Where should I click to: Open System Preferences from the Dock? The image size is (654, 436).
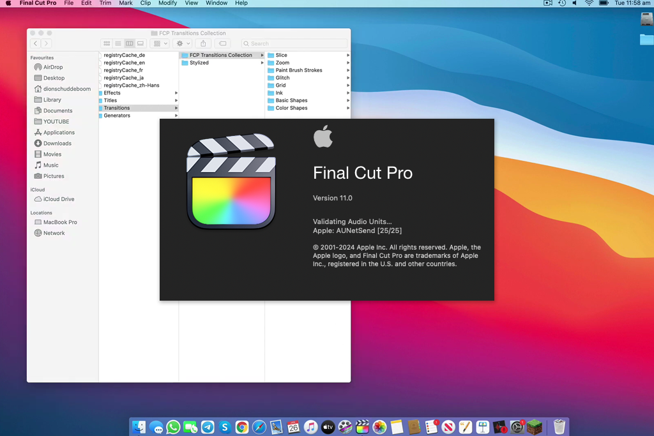point(517,427)
